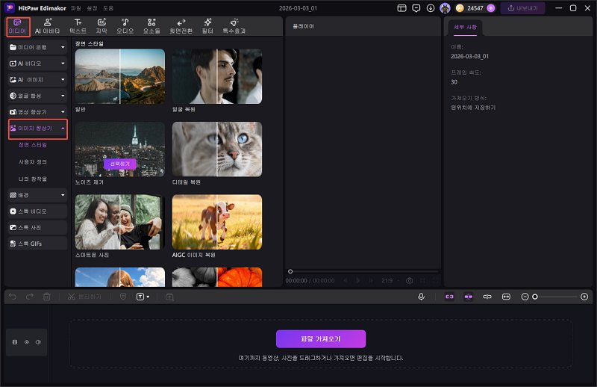Click the microphone voiceover icon
This screenshot has height=387, width=597.
[x=421, y=297]
